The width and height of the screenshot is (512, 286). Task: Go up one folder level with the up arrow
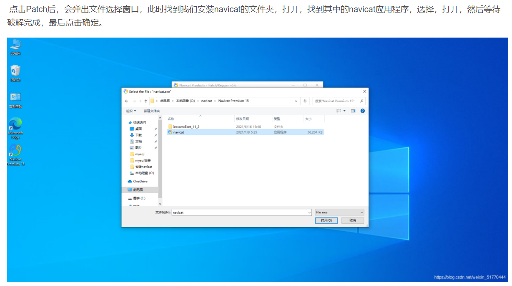[x=146, y=101]
